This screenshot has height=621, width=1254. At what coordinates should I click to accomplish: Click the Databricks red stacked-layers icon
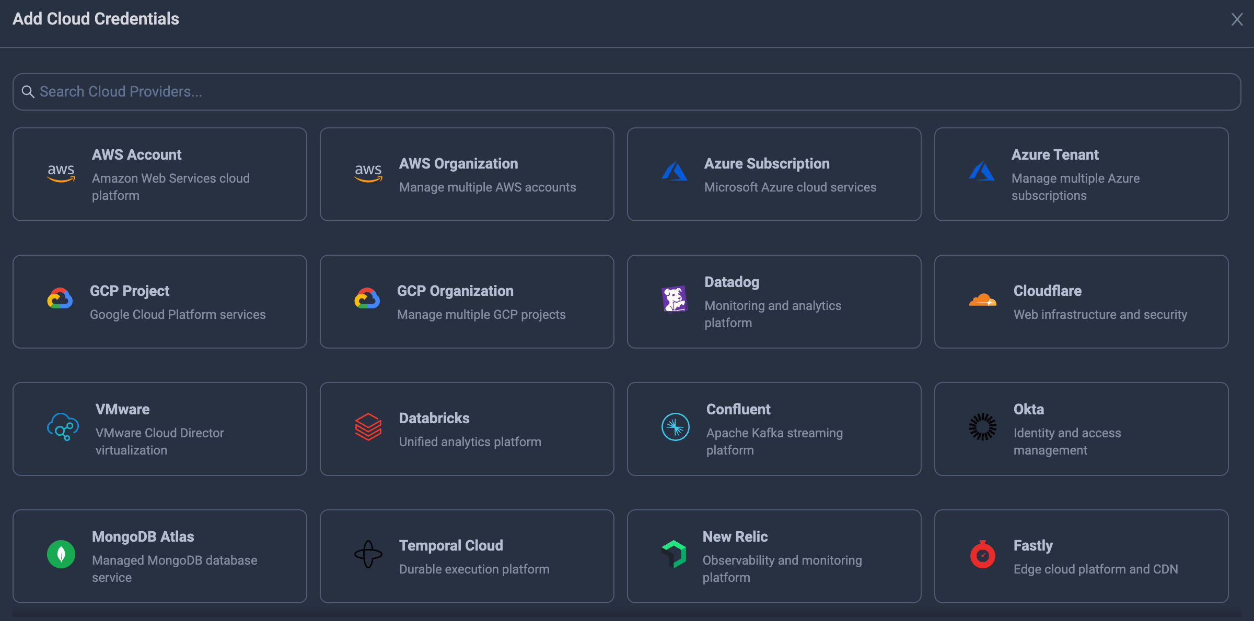[368, 427]
